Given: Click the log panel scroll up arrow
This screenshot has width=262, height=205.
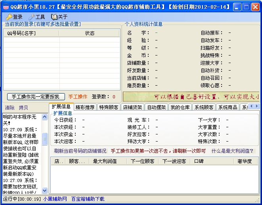Looking at the screenshot, I should pos(45,117).
